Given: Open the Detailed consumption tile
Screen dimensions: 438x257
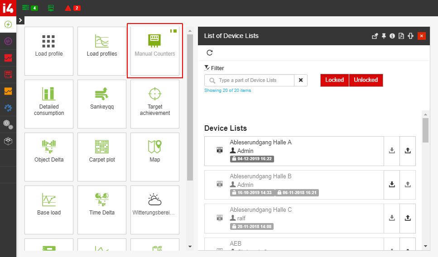Looking at the screenshot, I should (x=49, y=104).
